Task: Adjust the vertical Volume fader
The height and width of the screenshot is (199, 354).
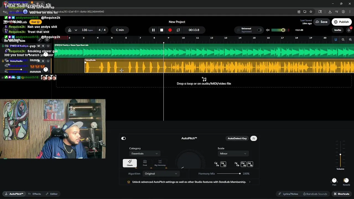Action: (x=340, y=155)
